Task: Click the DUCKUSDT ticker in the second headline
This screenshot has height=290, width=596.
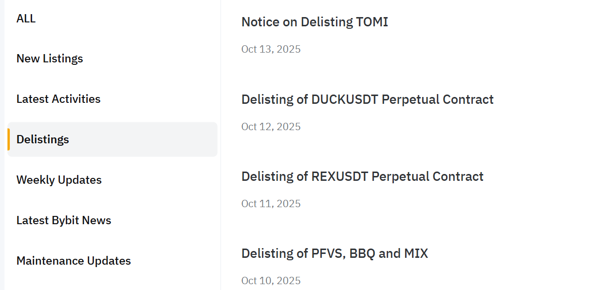Action: pyautogui.click(x=345, y=99)
